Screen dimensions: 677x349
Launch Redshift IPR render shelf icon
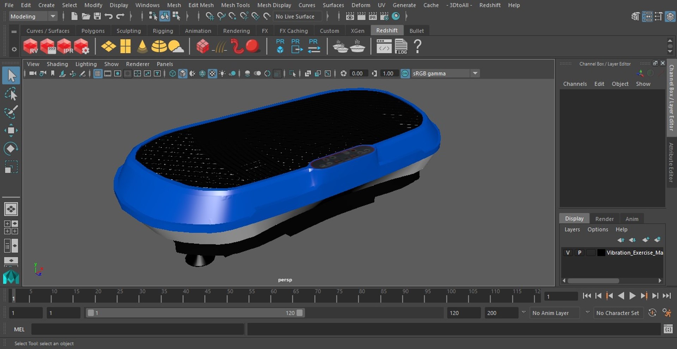click(x=65, y=46)
